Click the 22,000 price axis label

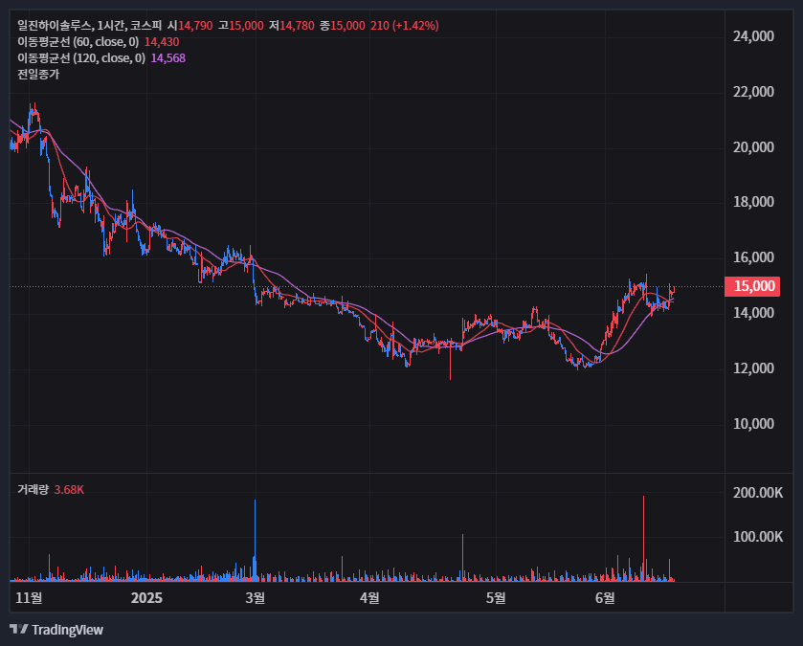[753, 92]
